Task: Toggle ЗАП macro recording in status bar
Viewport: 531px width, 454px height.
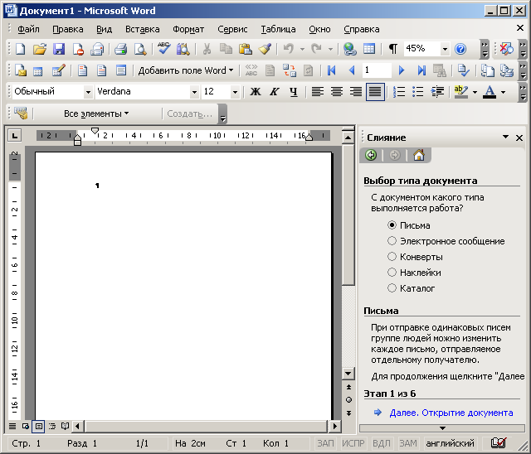Action: tap(325, 443)
